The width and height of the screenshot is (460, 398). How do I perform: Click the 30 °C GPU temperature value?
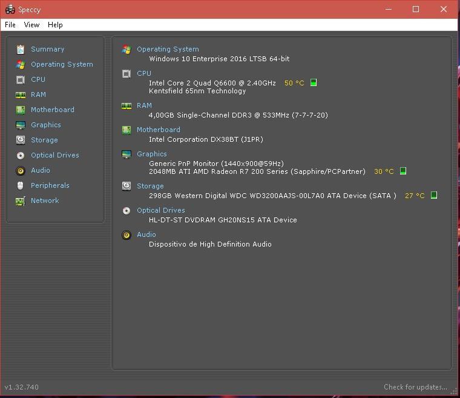tap(384, 171)
